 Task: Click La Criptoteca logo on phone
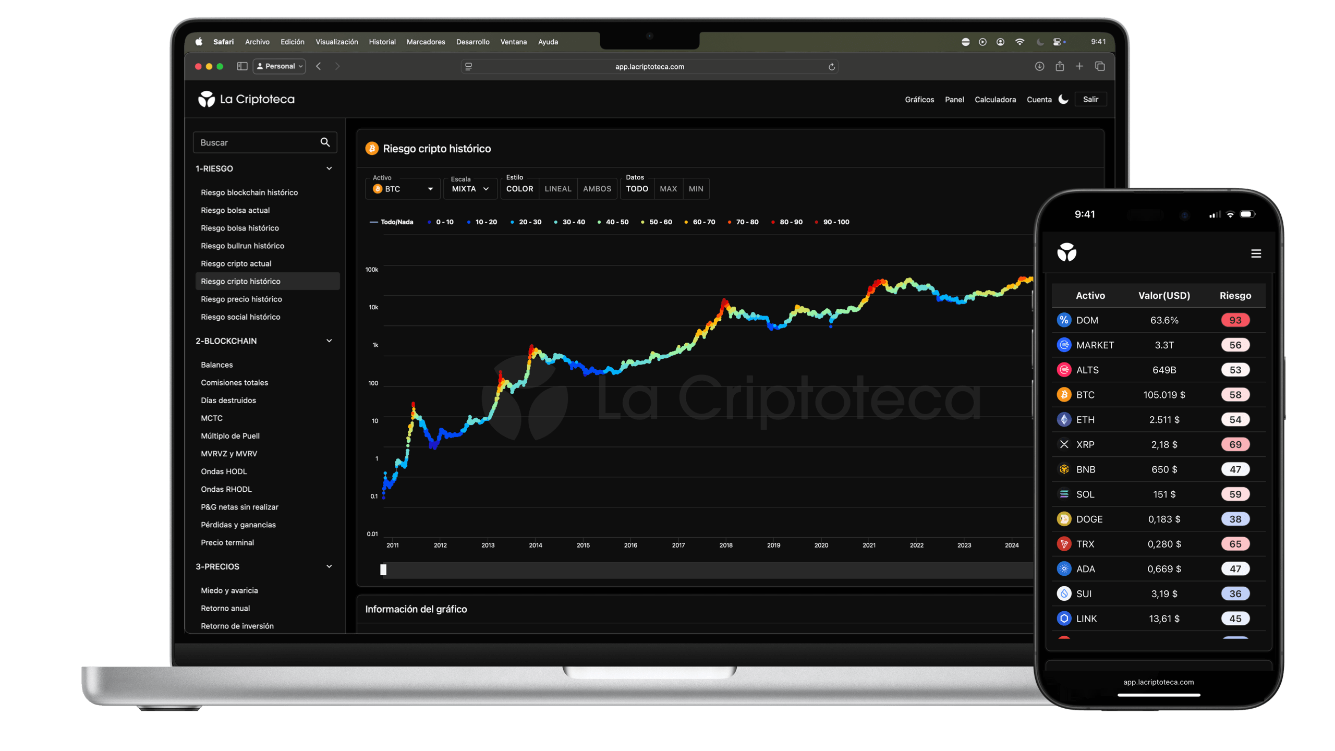(1066, 252)
